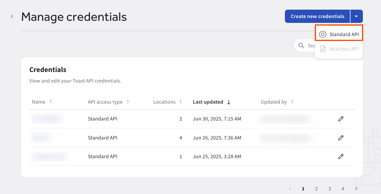Click the search magnifier icon
The image size is (381, 194).
[301, 45]
